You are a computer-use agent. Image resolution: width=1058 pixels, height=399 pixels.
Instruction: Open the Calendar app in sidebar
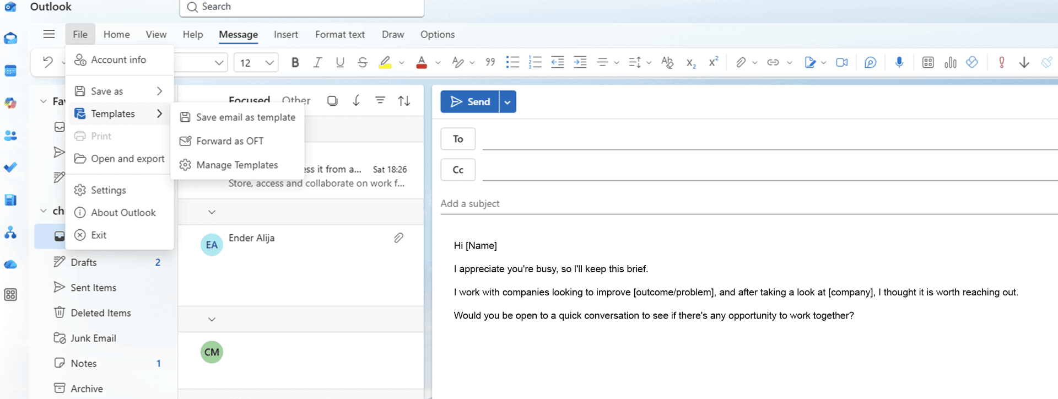10,71
